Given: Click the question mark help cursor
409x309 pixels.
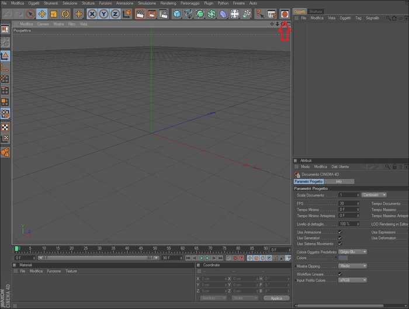Looking at the screenshot, I should tap(259, 14).
